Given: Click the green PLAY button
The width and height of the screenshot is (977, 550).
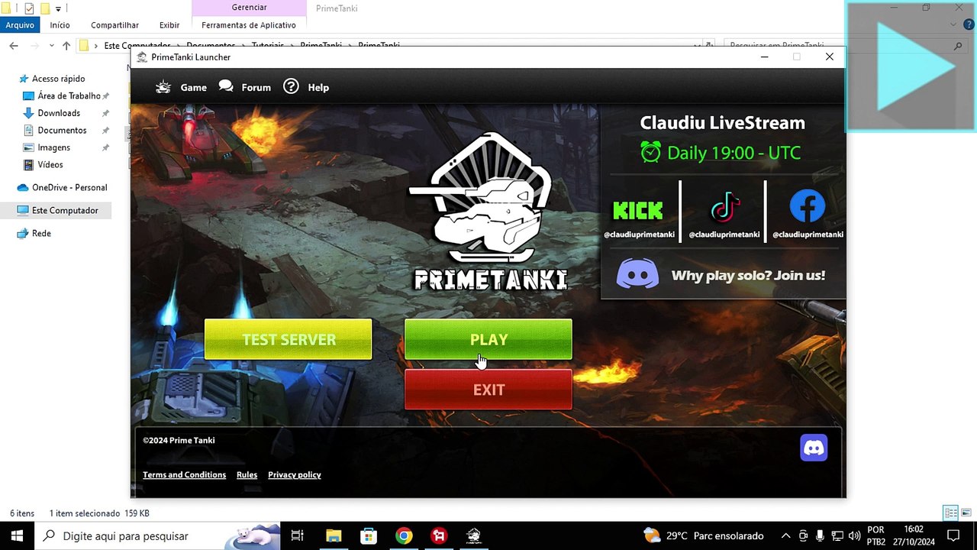Looking at the screenshot, I should tap(488, 339).
